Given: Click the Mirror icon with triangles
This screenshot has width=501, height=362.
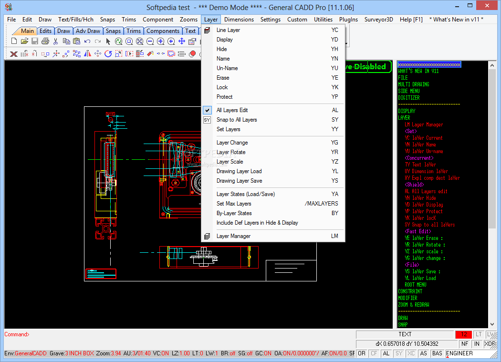Looking at the screenshot, I should coord(87,54).
